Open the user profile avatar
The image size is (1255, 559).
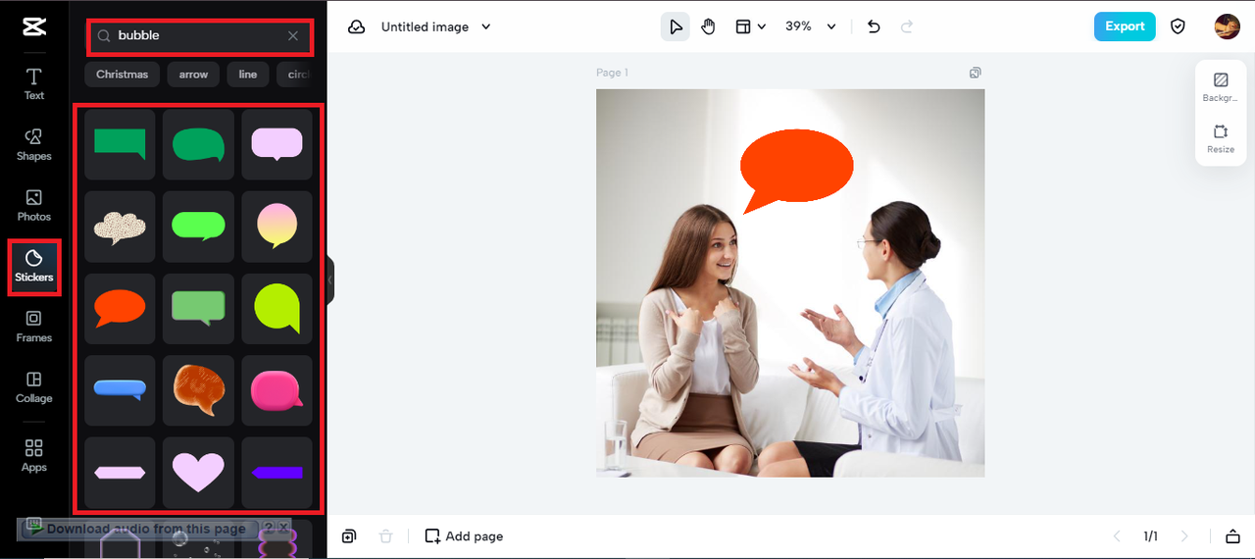pyautogui.click(x=1227, y=26)
